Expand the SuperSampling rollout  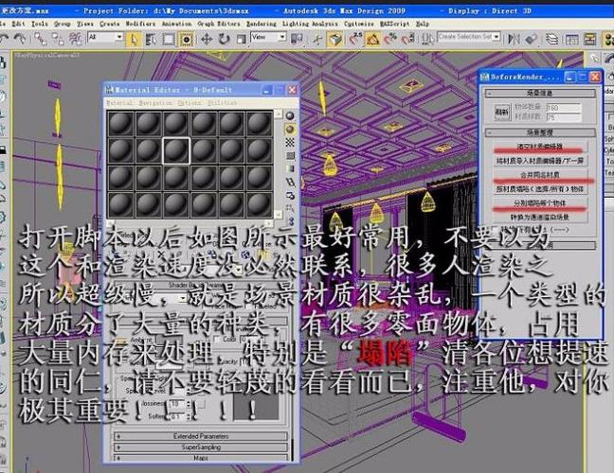tap(201, 447)
